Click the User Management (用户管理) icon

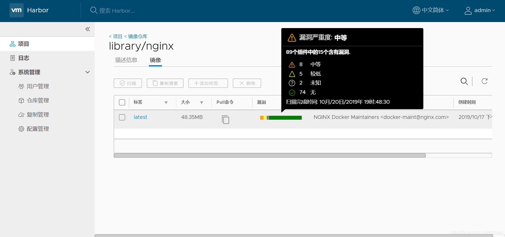pyautogui.click(x=21, y=86)
